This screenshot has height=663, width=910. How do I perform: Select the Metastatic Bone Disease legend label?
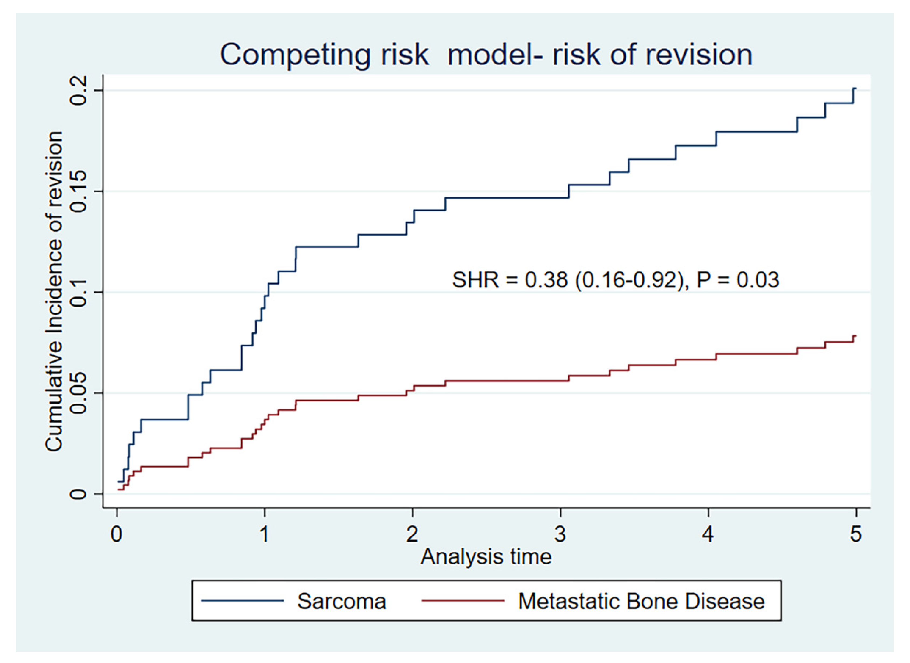click(642, 602)
